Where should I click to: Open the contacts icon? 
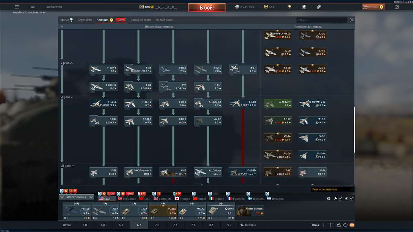tap(339, 225)
